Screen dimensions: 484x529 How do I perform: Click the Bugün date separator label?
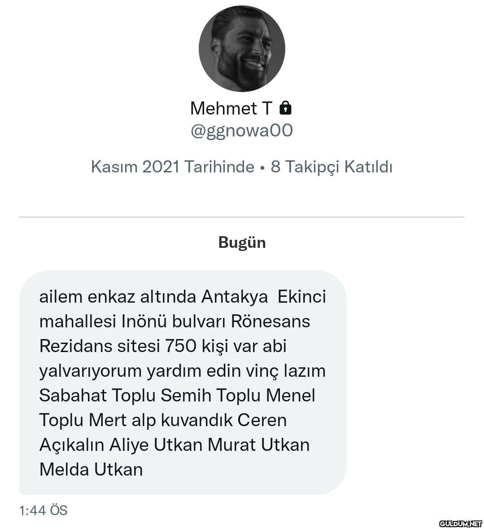(x=242, y=242)
